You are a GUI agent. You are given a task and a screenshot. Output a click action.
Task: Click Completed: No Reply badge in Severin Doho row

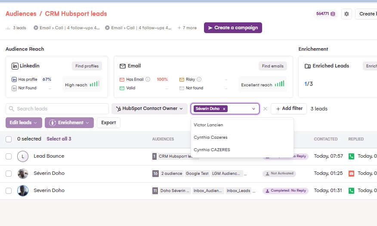[285, 191]
